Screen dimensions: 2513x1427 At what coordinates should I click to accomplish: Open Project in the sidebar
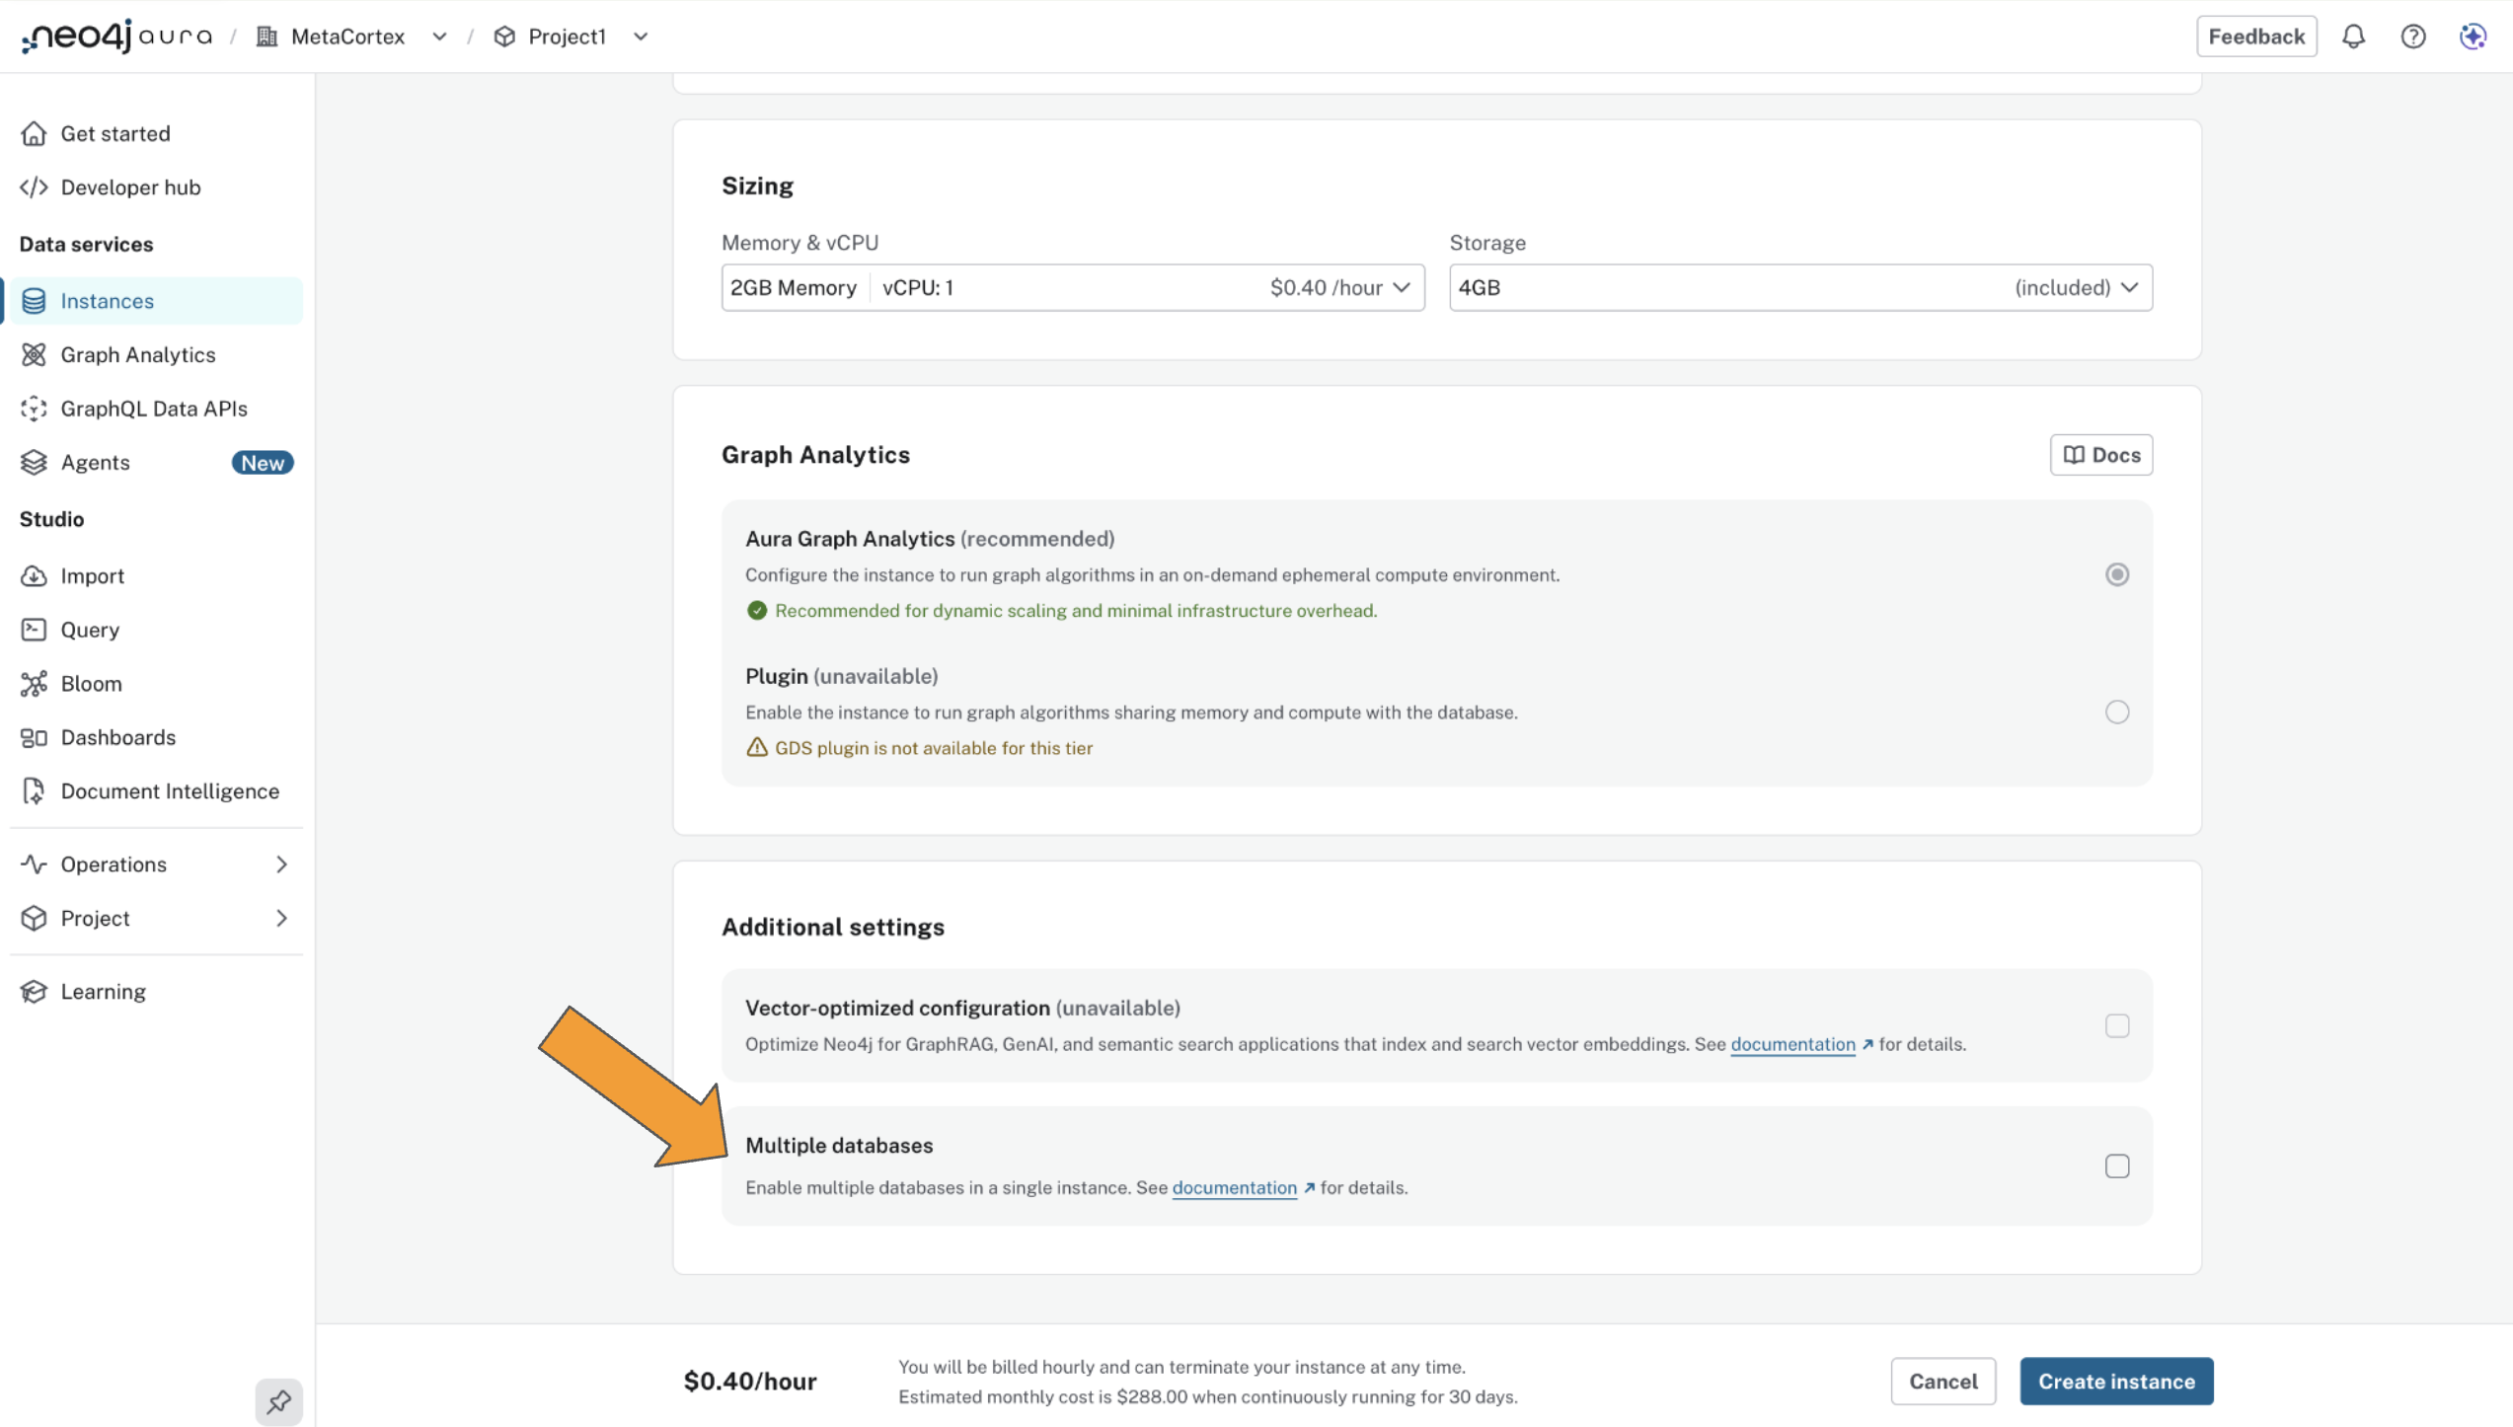(155, 919)
